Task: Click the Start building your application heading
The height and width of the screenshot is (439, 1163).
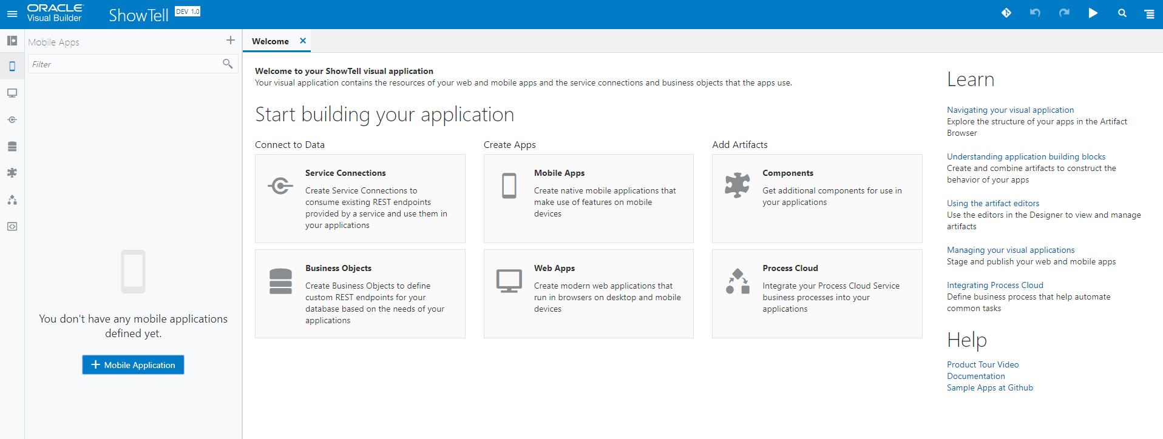Action: [x=384, y=115]
